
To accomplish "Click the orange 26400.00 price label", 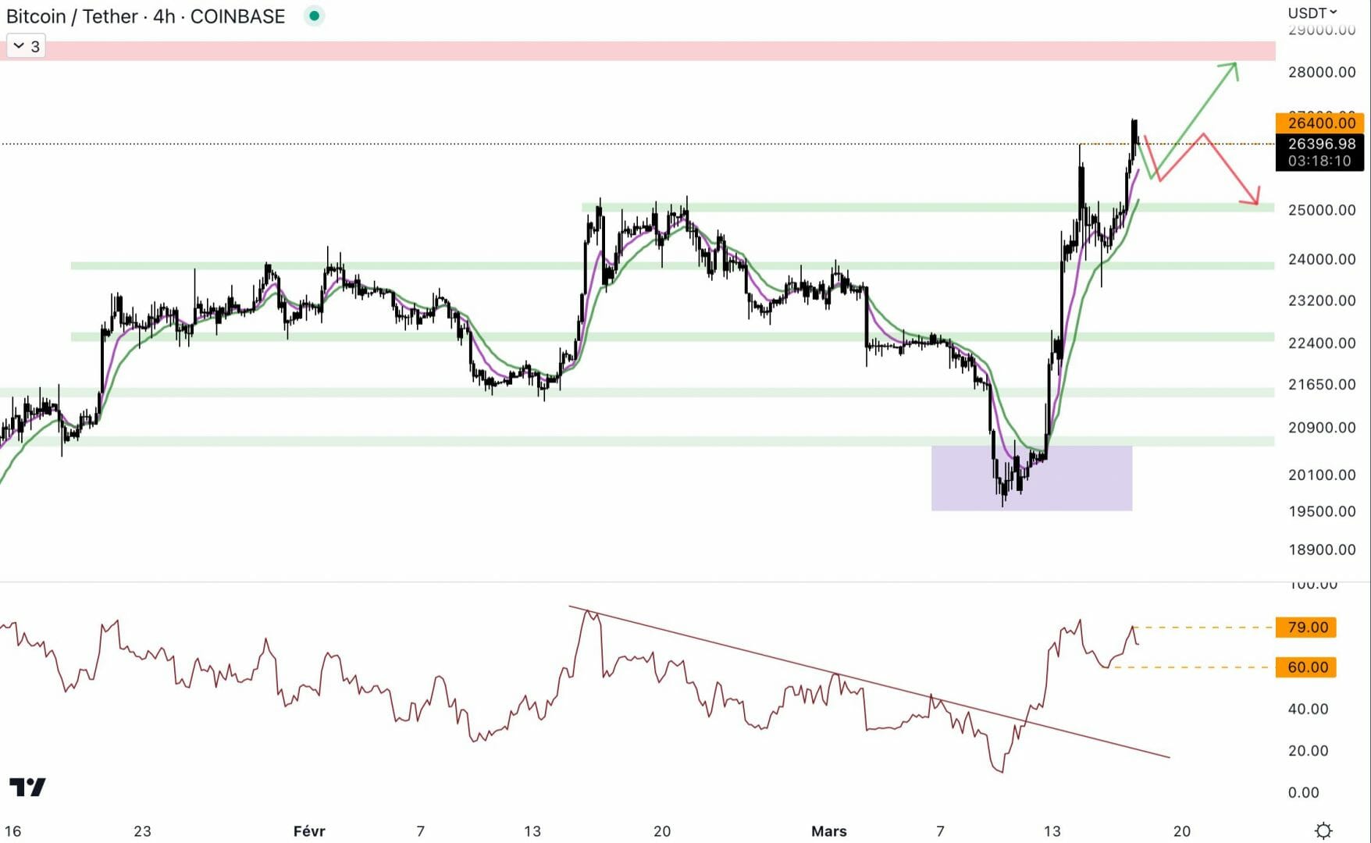I will coord(1319,123).
